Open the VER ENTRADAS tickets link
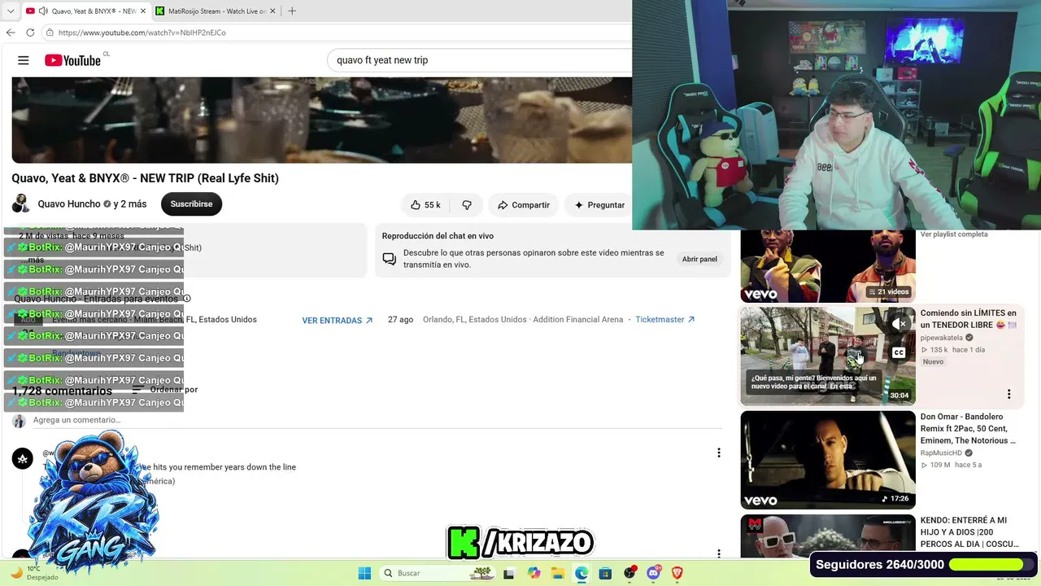This screenshot has width=1041, height=586. (x=338, y=321)
